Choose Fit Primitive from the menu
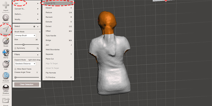Viewport: 212px width, 106px height. tap(58, 77)
